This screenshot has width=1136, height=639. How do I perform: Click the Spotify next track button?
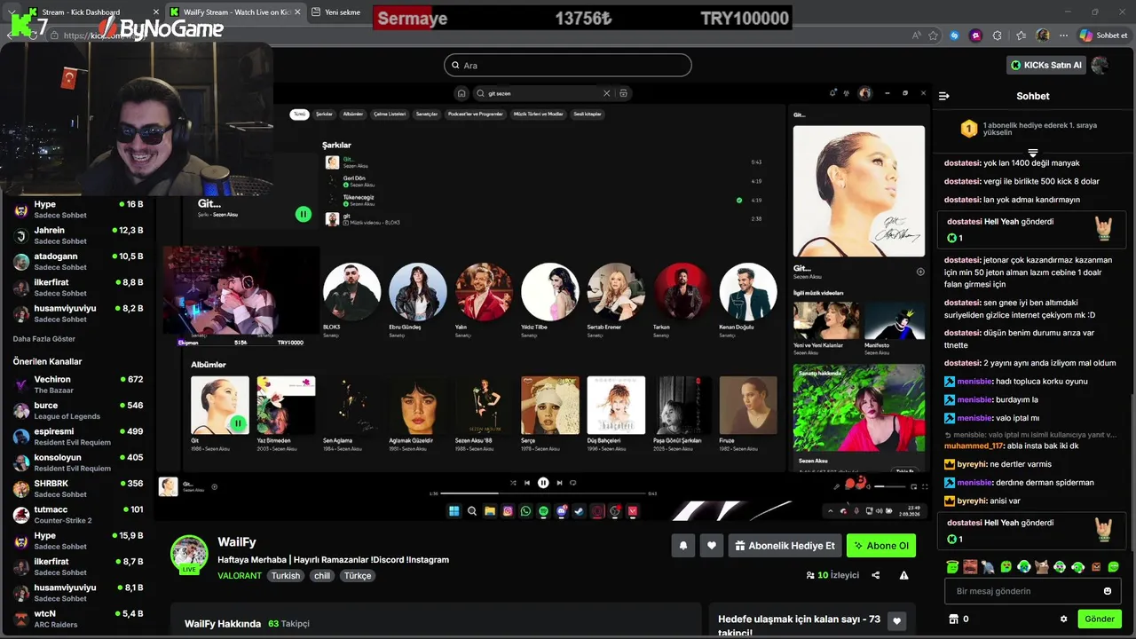point(559,483)
